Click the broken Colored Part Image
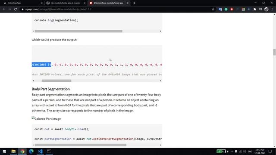Viewport: 276px width, 155px height. [x=46, y=119]
